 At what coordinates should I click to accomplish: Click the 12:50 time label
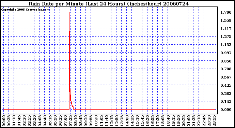pos(116,121)
